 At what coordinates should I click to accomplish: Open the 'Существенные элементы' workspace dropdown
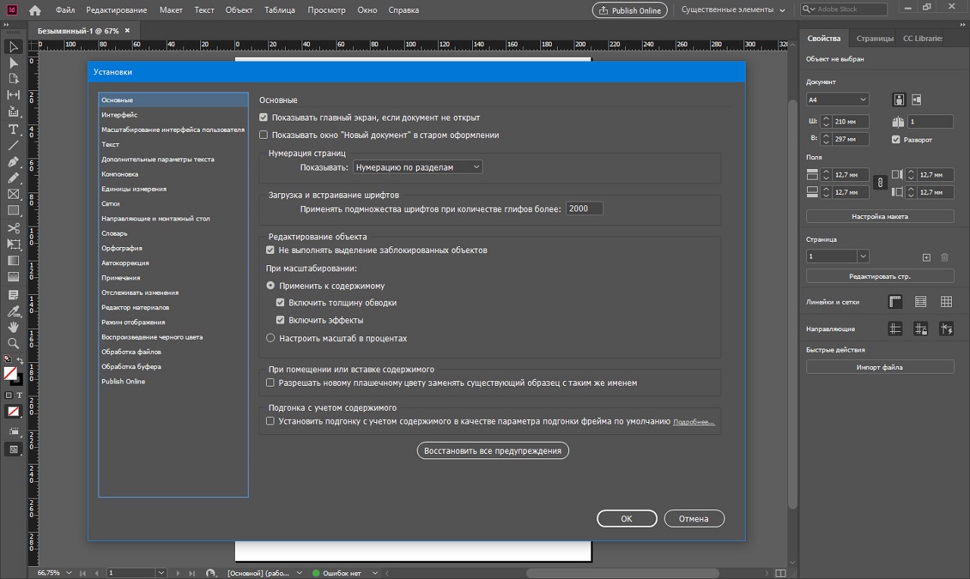[732, 10]
